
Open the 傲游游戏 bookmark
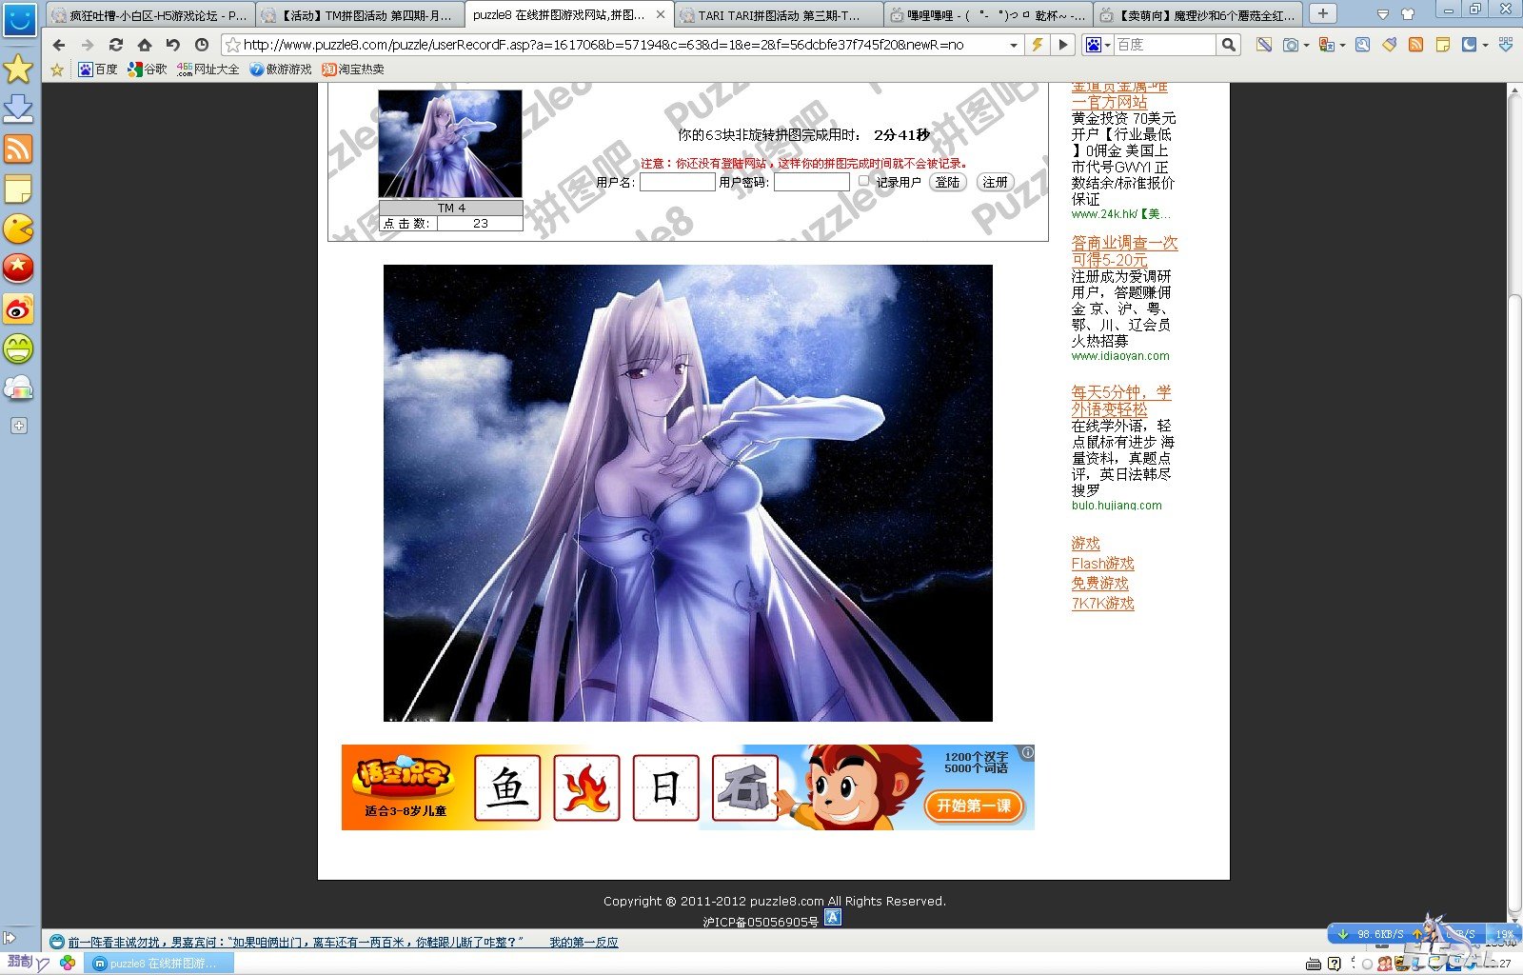(x=281, y=70)
